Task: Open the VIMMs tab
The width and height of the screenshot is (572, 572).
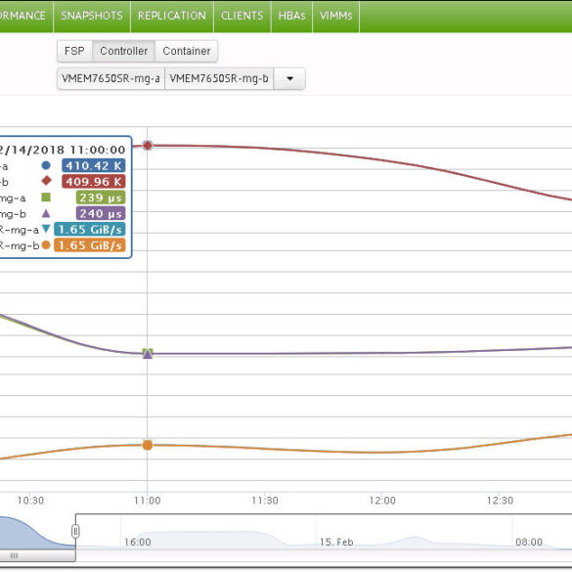Action: tap(336, 16)
